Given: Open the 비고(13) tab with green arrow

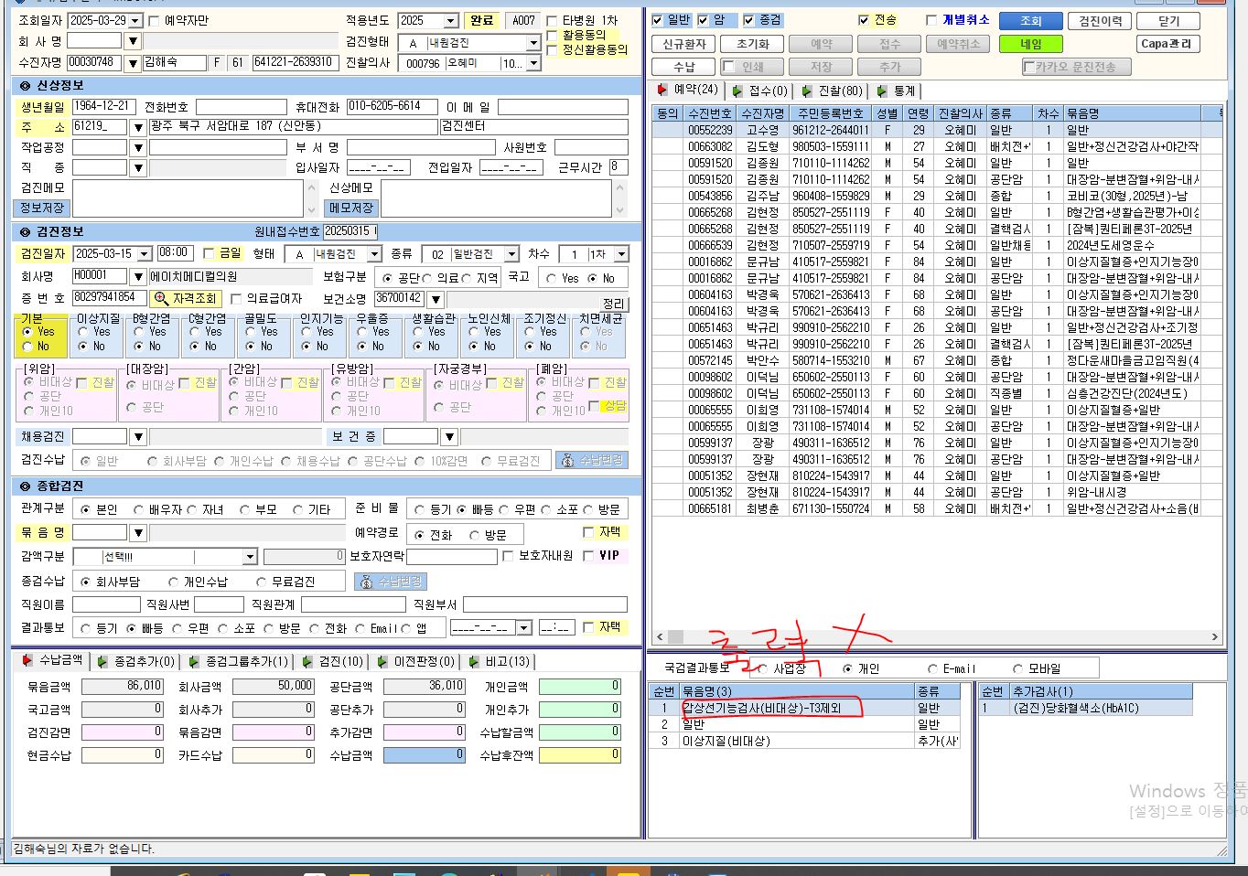Looking at the screenshot, I should [499, 661].
